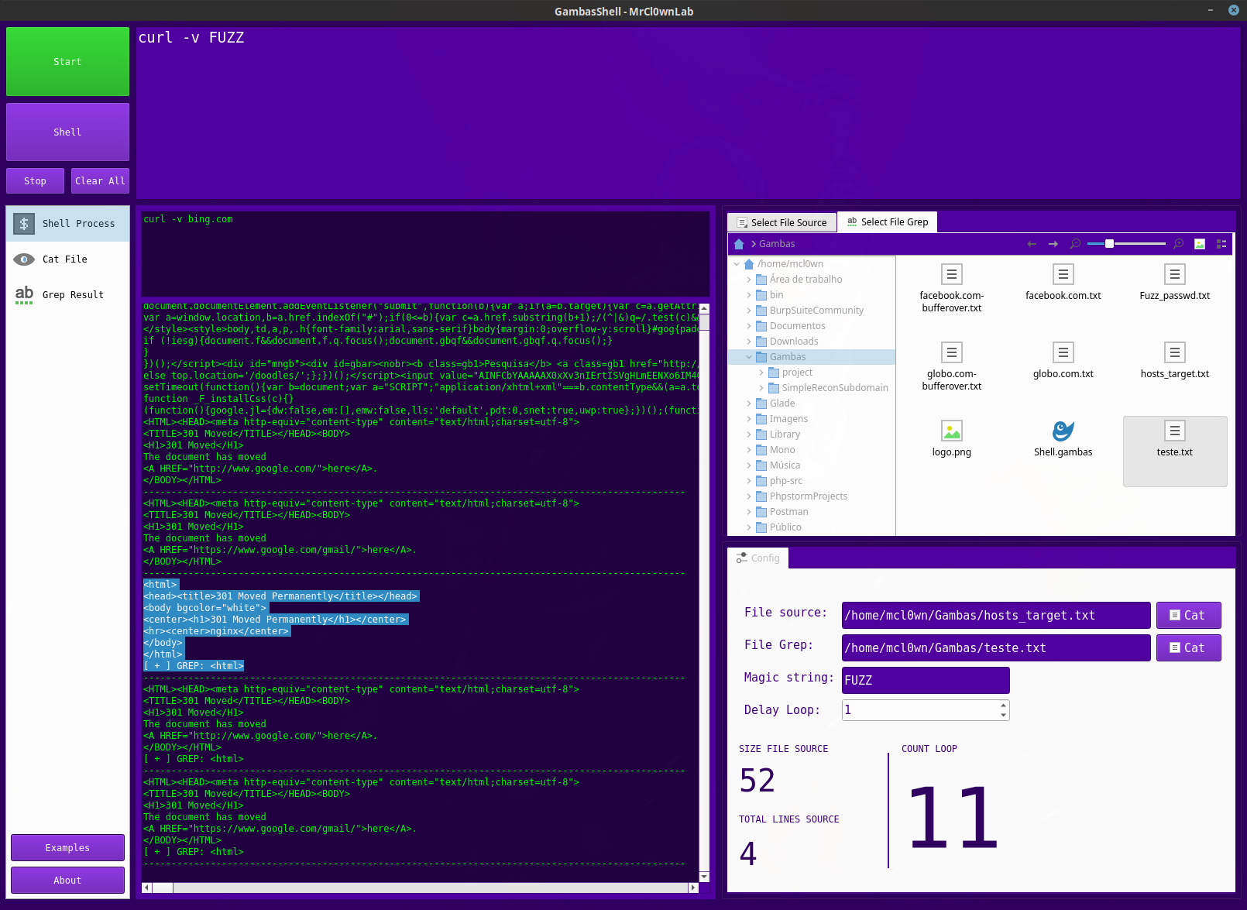Switch to Select File Source tab
Viewport: 1247px width, 910px height.
click(x=782, y=223)
